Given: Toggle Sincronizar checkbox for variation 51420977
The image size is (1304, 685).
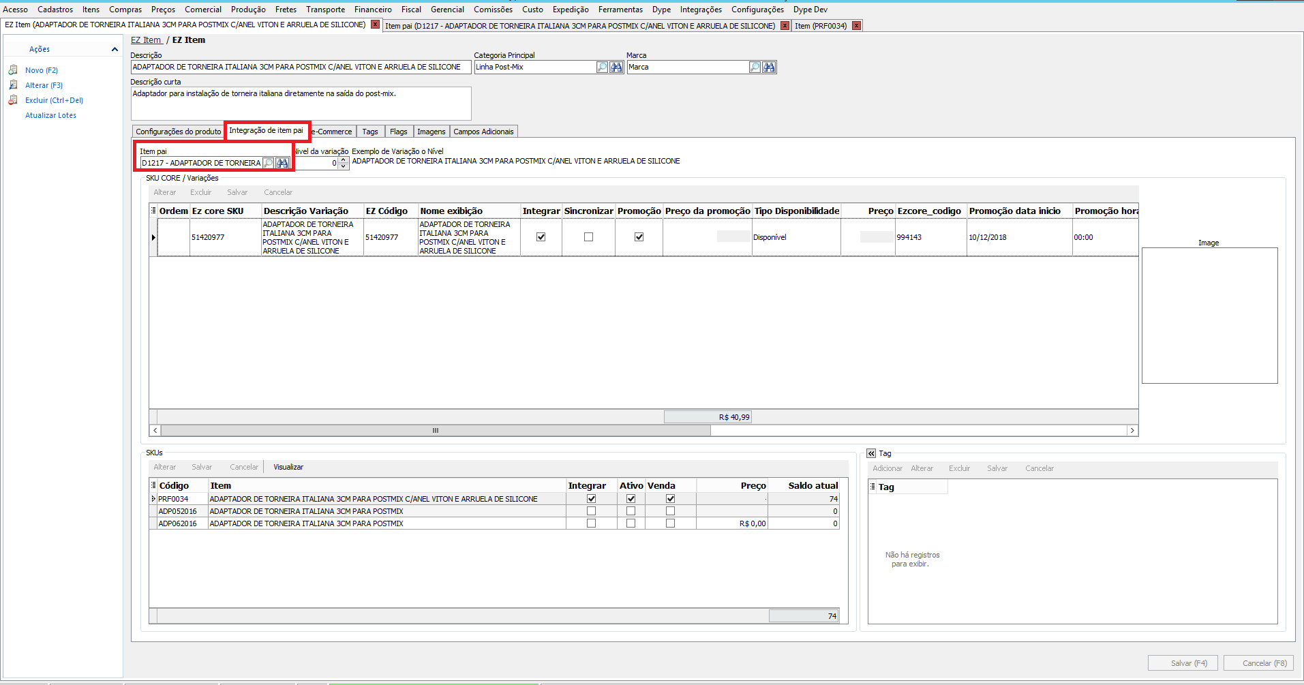Looking at the screenshot, I should 589,237.
